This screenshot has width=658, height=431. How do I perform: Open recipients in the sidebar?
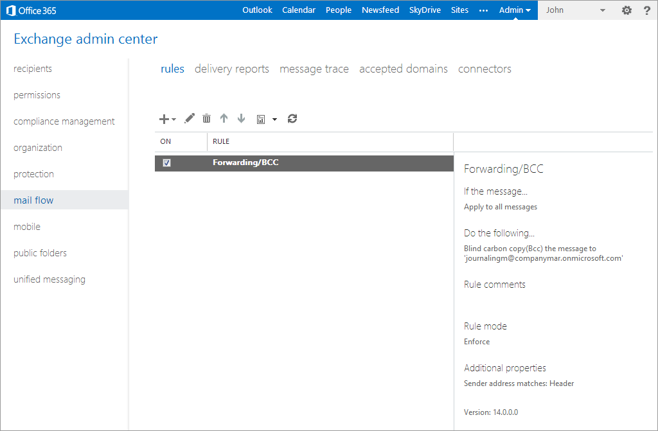33,69
